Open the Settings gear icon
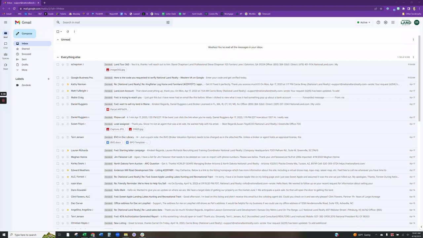Image resolution: width=423 pixels, height=238 pixels. [x=386, y=22]
